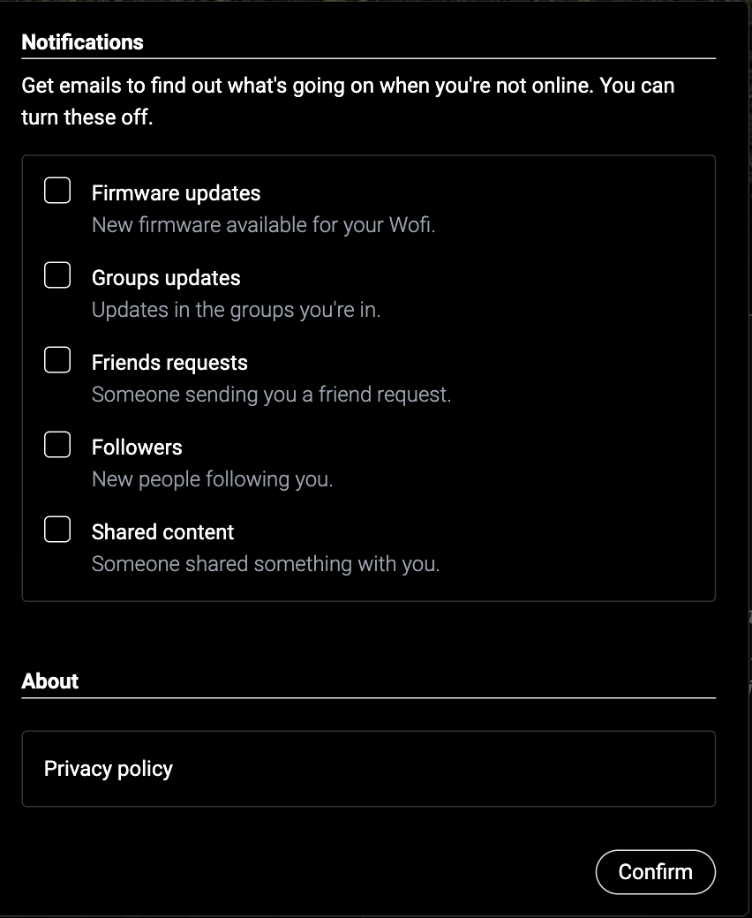Click the "Followers" label text

tap(137, 448)
